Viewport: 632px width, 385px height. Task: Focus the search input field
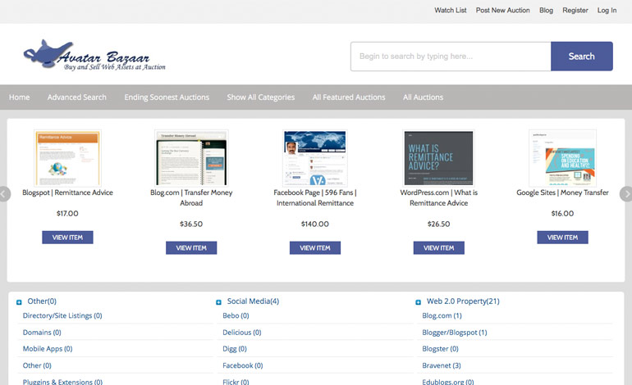tap(451, 57)
